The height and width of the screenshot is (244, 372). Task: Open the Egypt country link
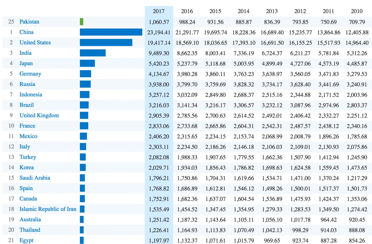click(x=26, y=240)
